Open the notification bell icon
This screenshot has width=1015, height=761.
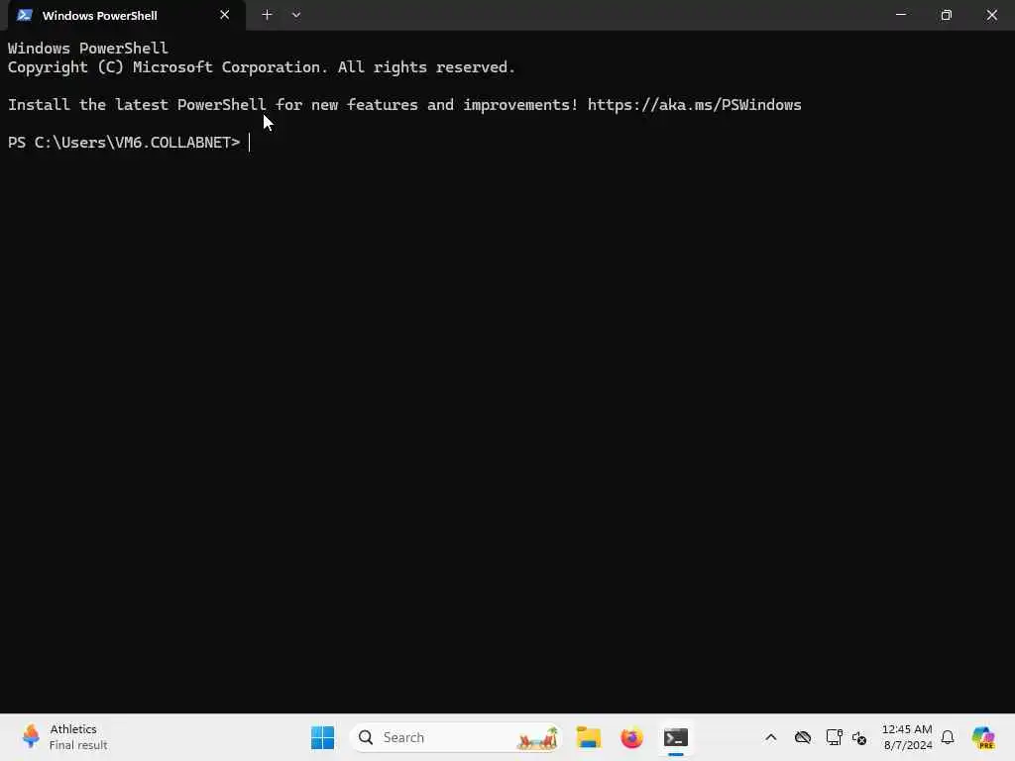947,737
